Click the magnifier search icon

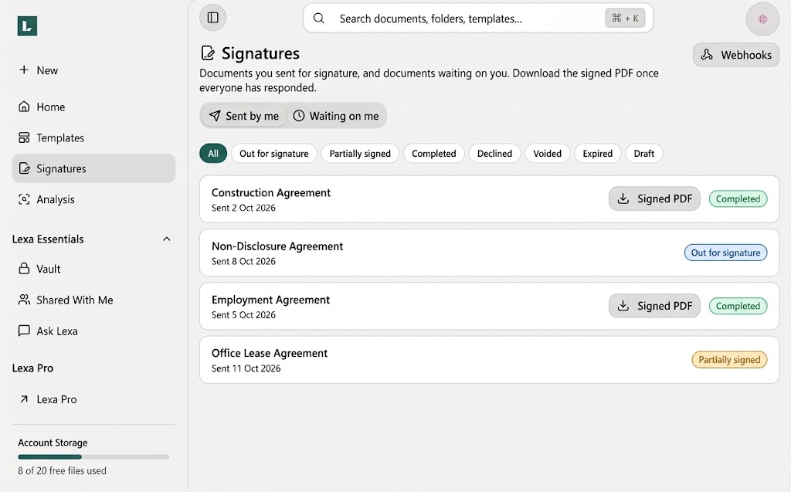tap(319, 19)
